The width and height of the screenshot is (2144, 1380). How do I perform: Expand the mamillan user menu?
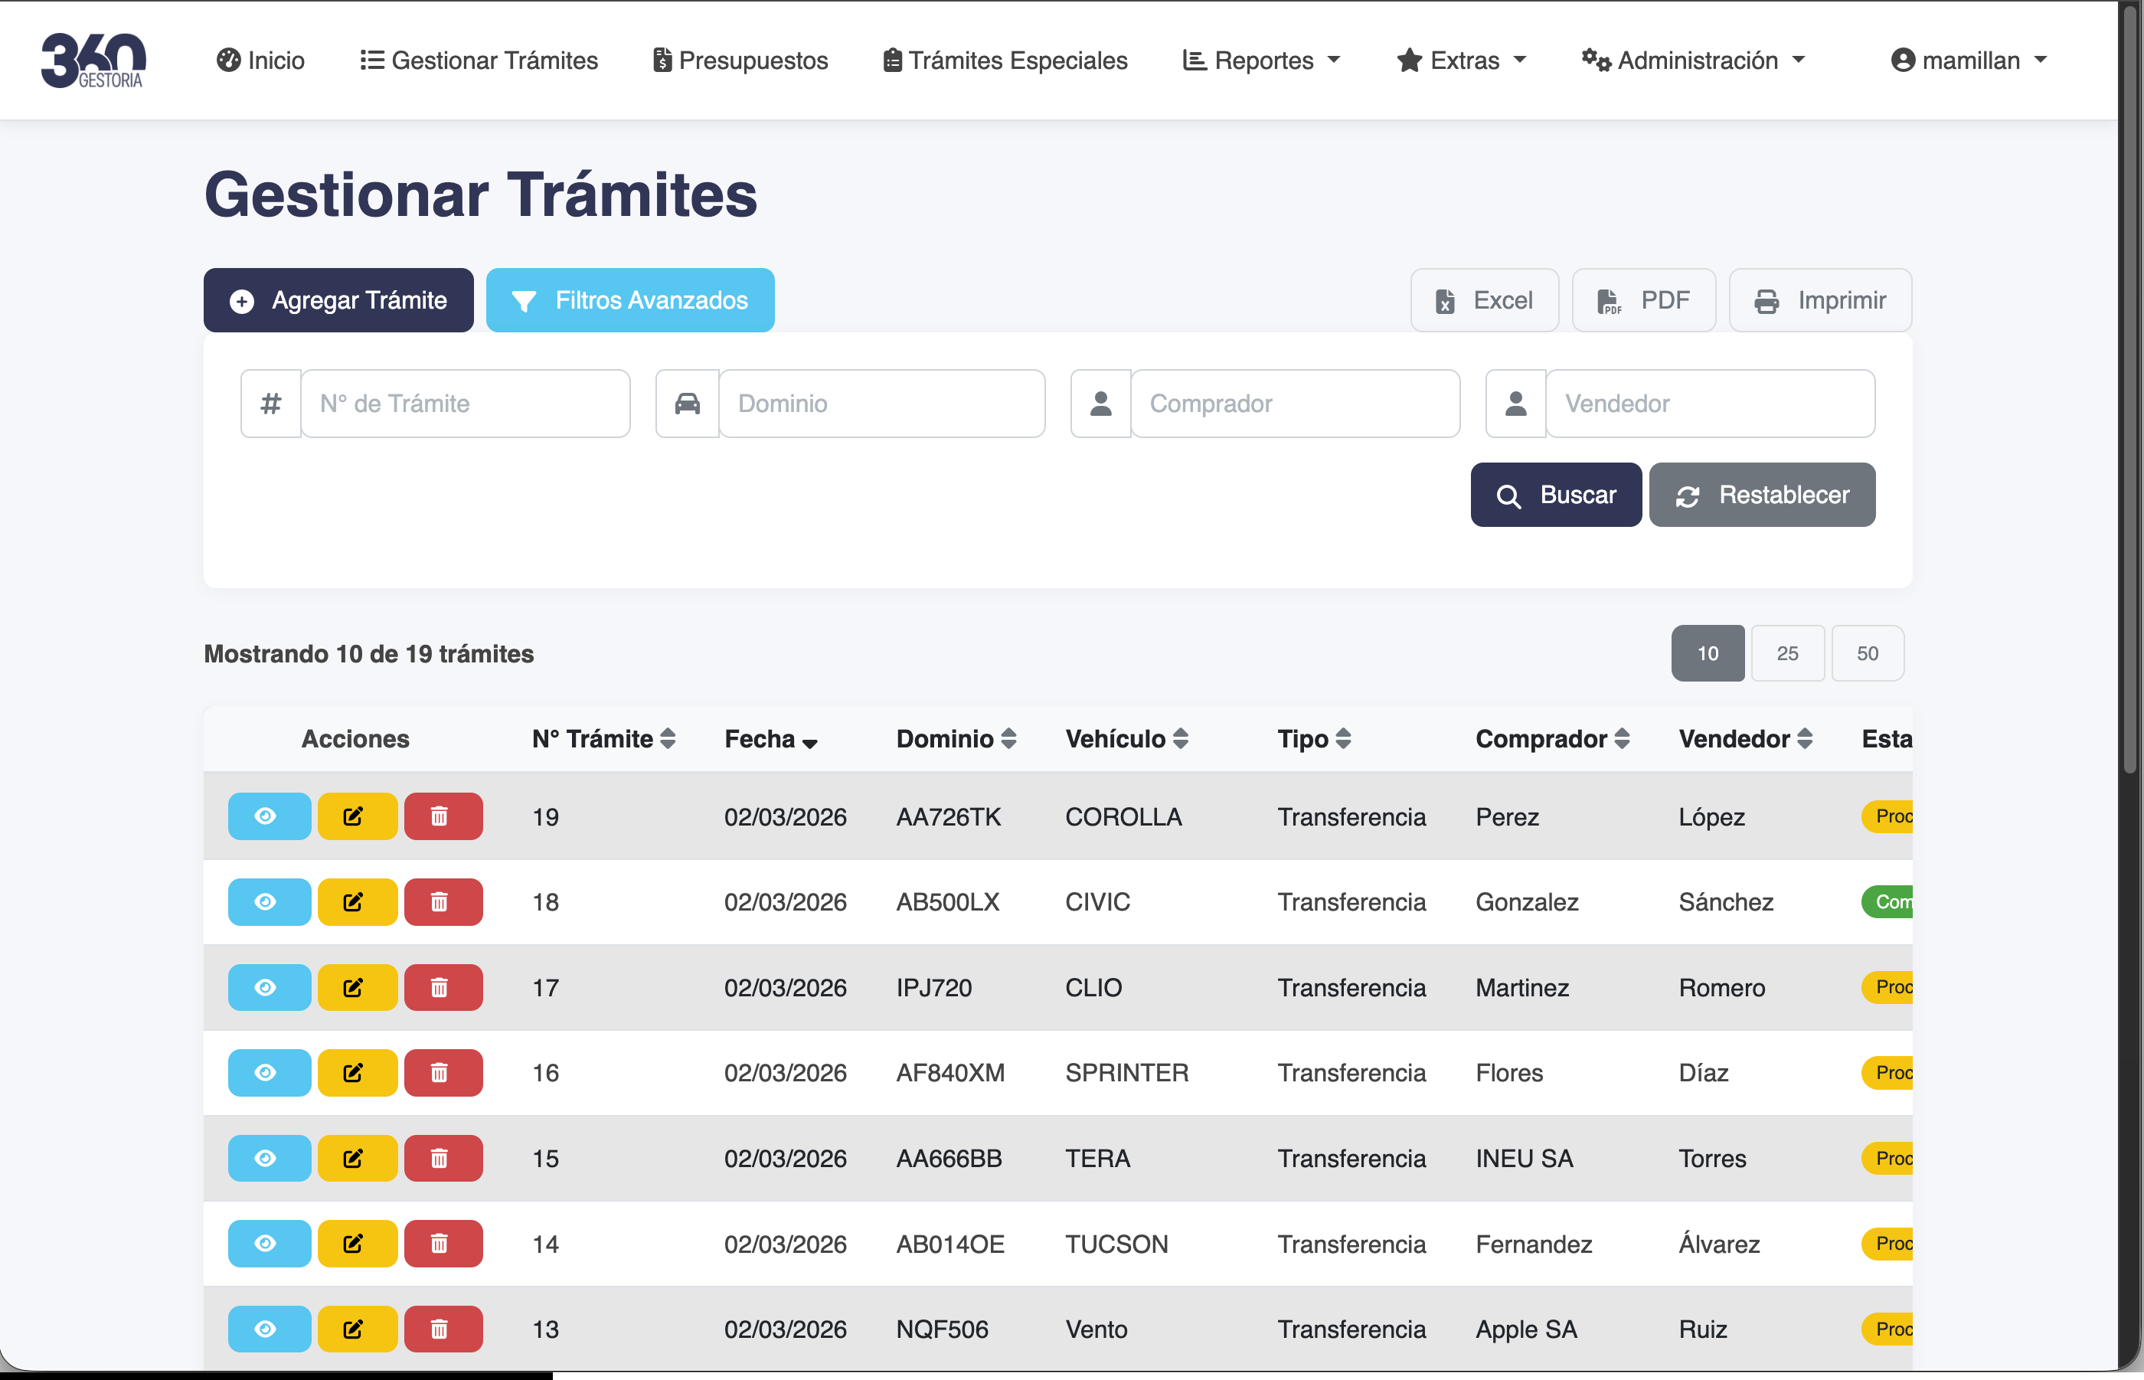pos(1969,60)
